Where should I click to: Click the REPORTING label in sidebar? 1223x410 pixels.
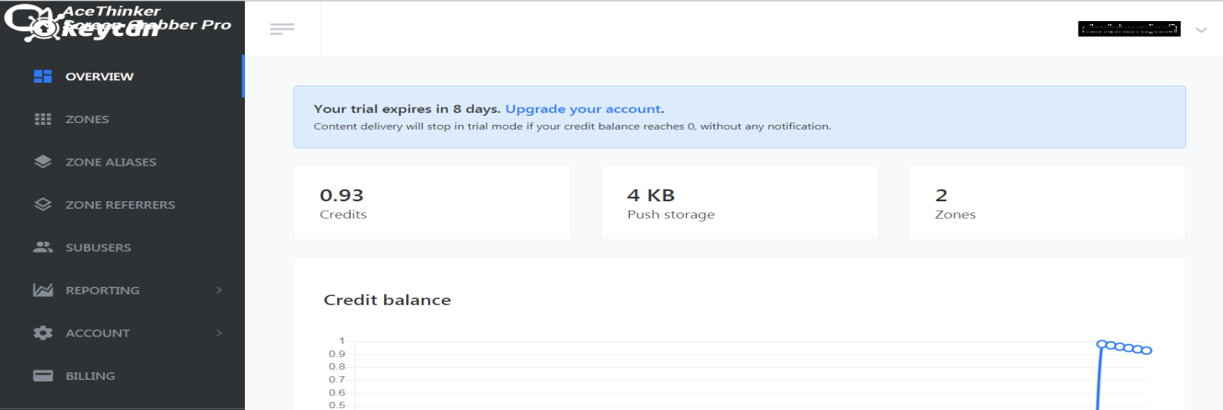tap(102, 290)
